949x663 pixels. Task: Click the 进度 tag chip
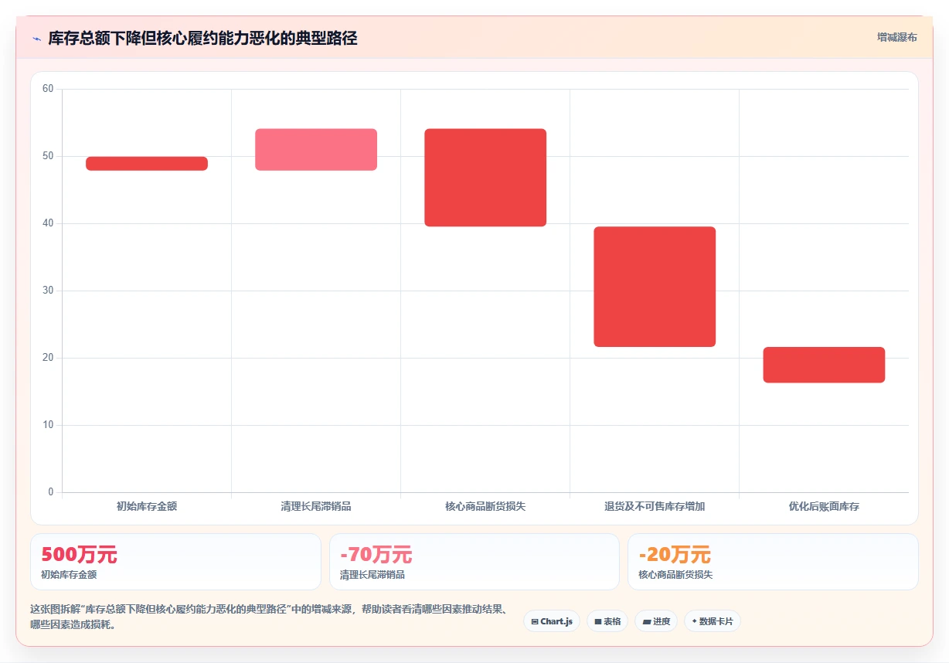656,621
